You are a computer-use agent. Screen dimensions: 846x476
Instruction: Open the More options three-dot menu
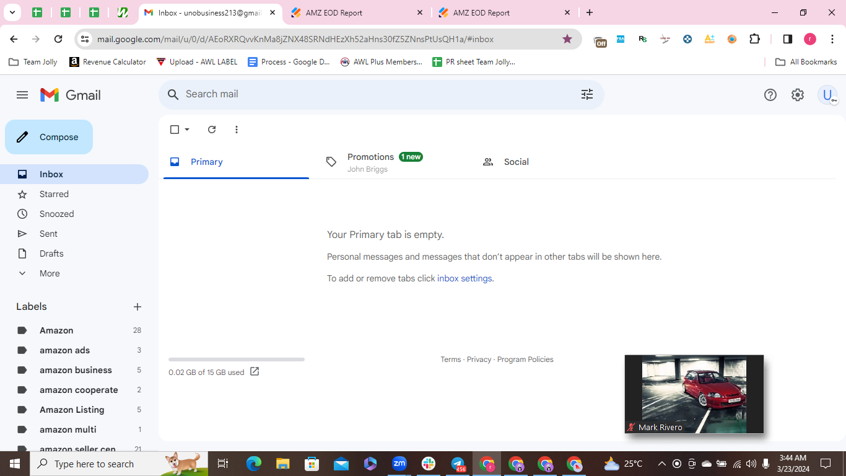pos(237,130)
